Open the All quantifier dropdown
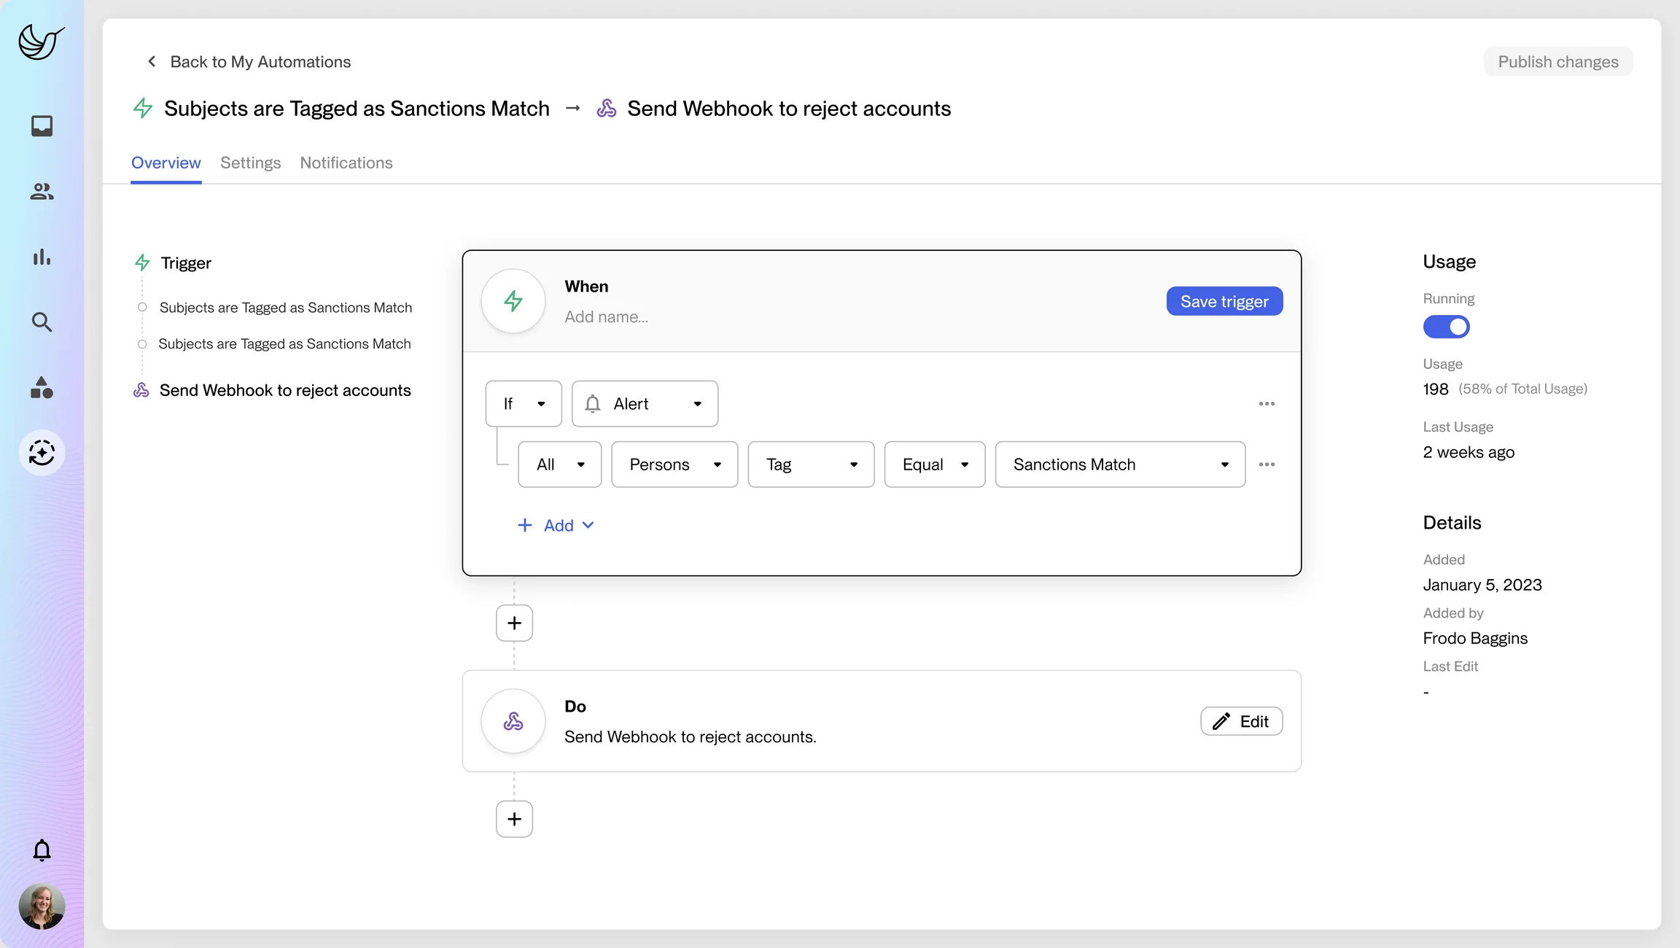Screen dimensions: 1680x948 coord(559,465)
